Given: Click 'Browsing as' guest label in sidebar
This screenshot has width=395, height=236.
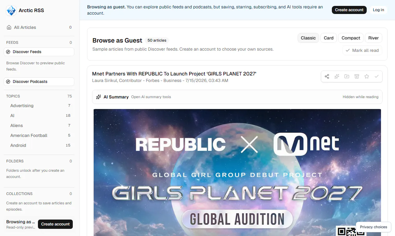Looking at the screenshot, I should 21,222.
